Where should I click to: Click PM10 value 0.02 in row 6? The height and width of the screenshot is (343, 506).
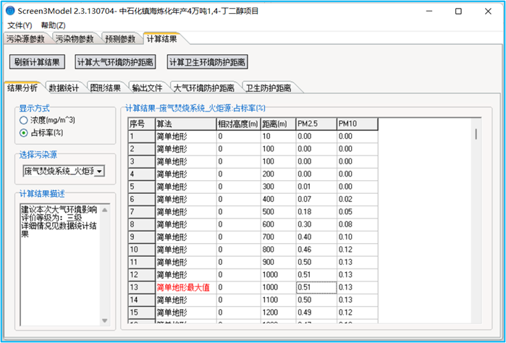coord(357,200)
